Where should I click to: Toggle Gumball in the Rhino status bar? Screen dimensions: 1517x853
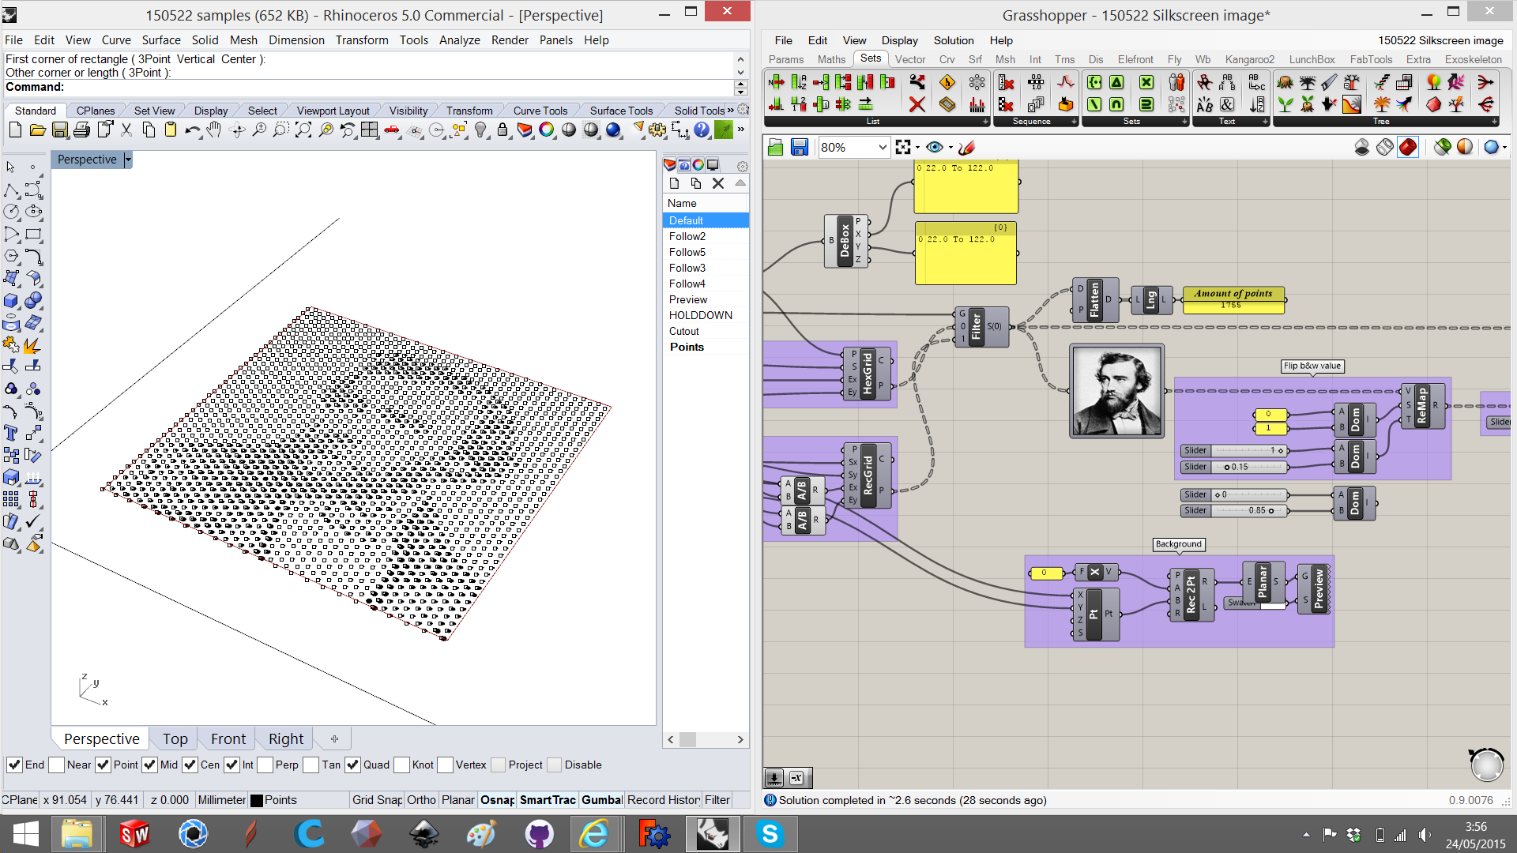(x=601, y=799)
